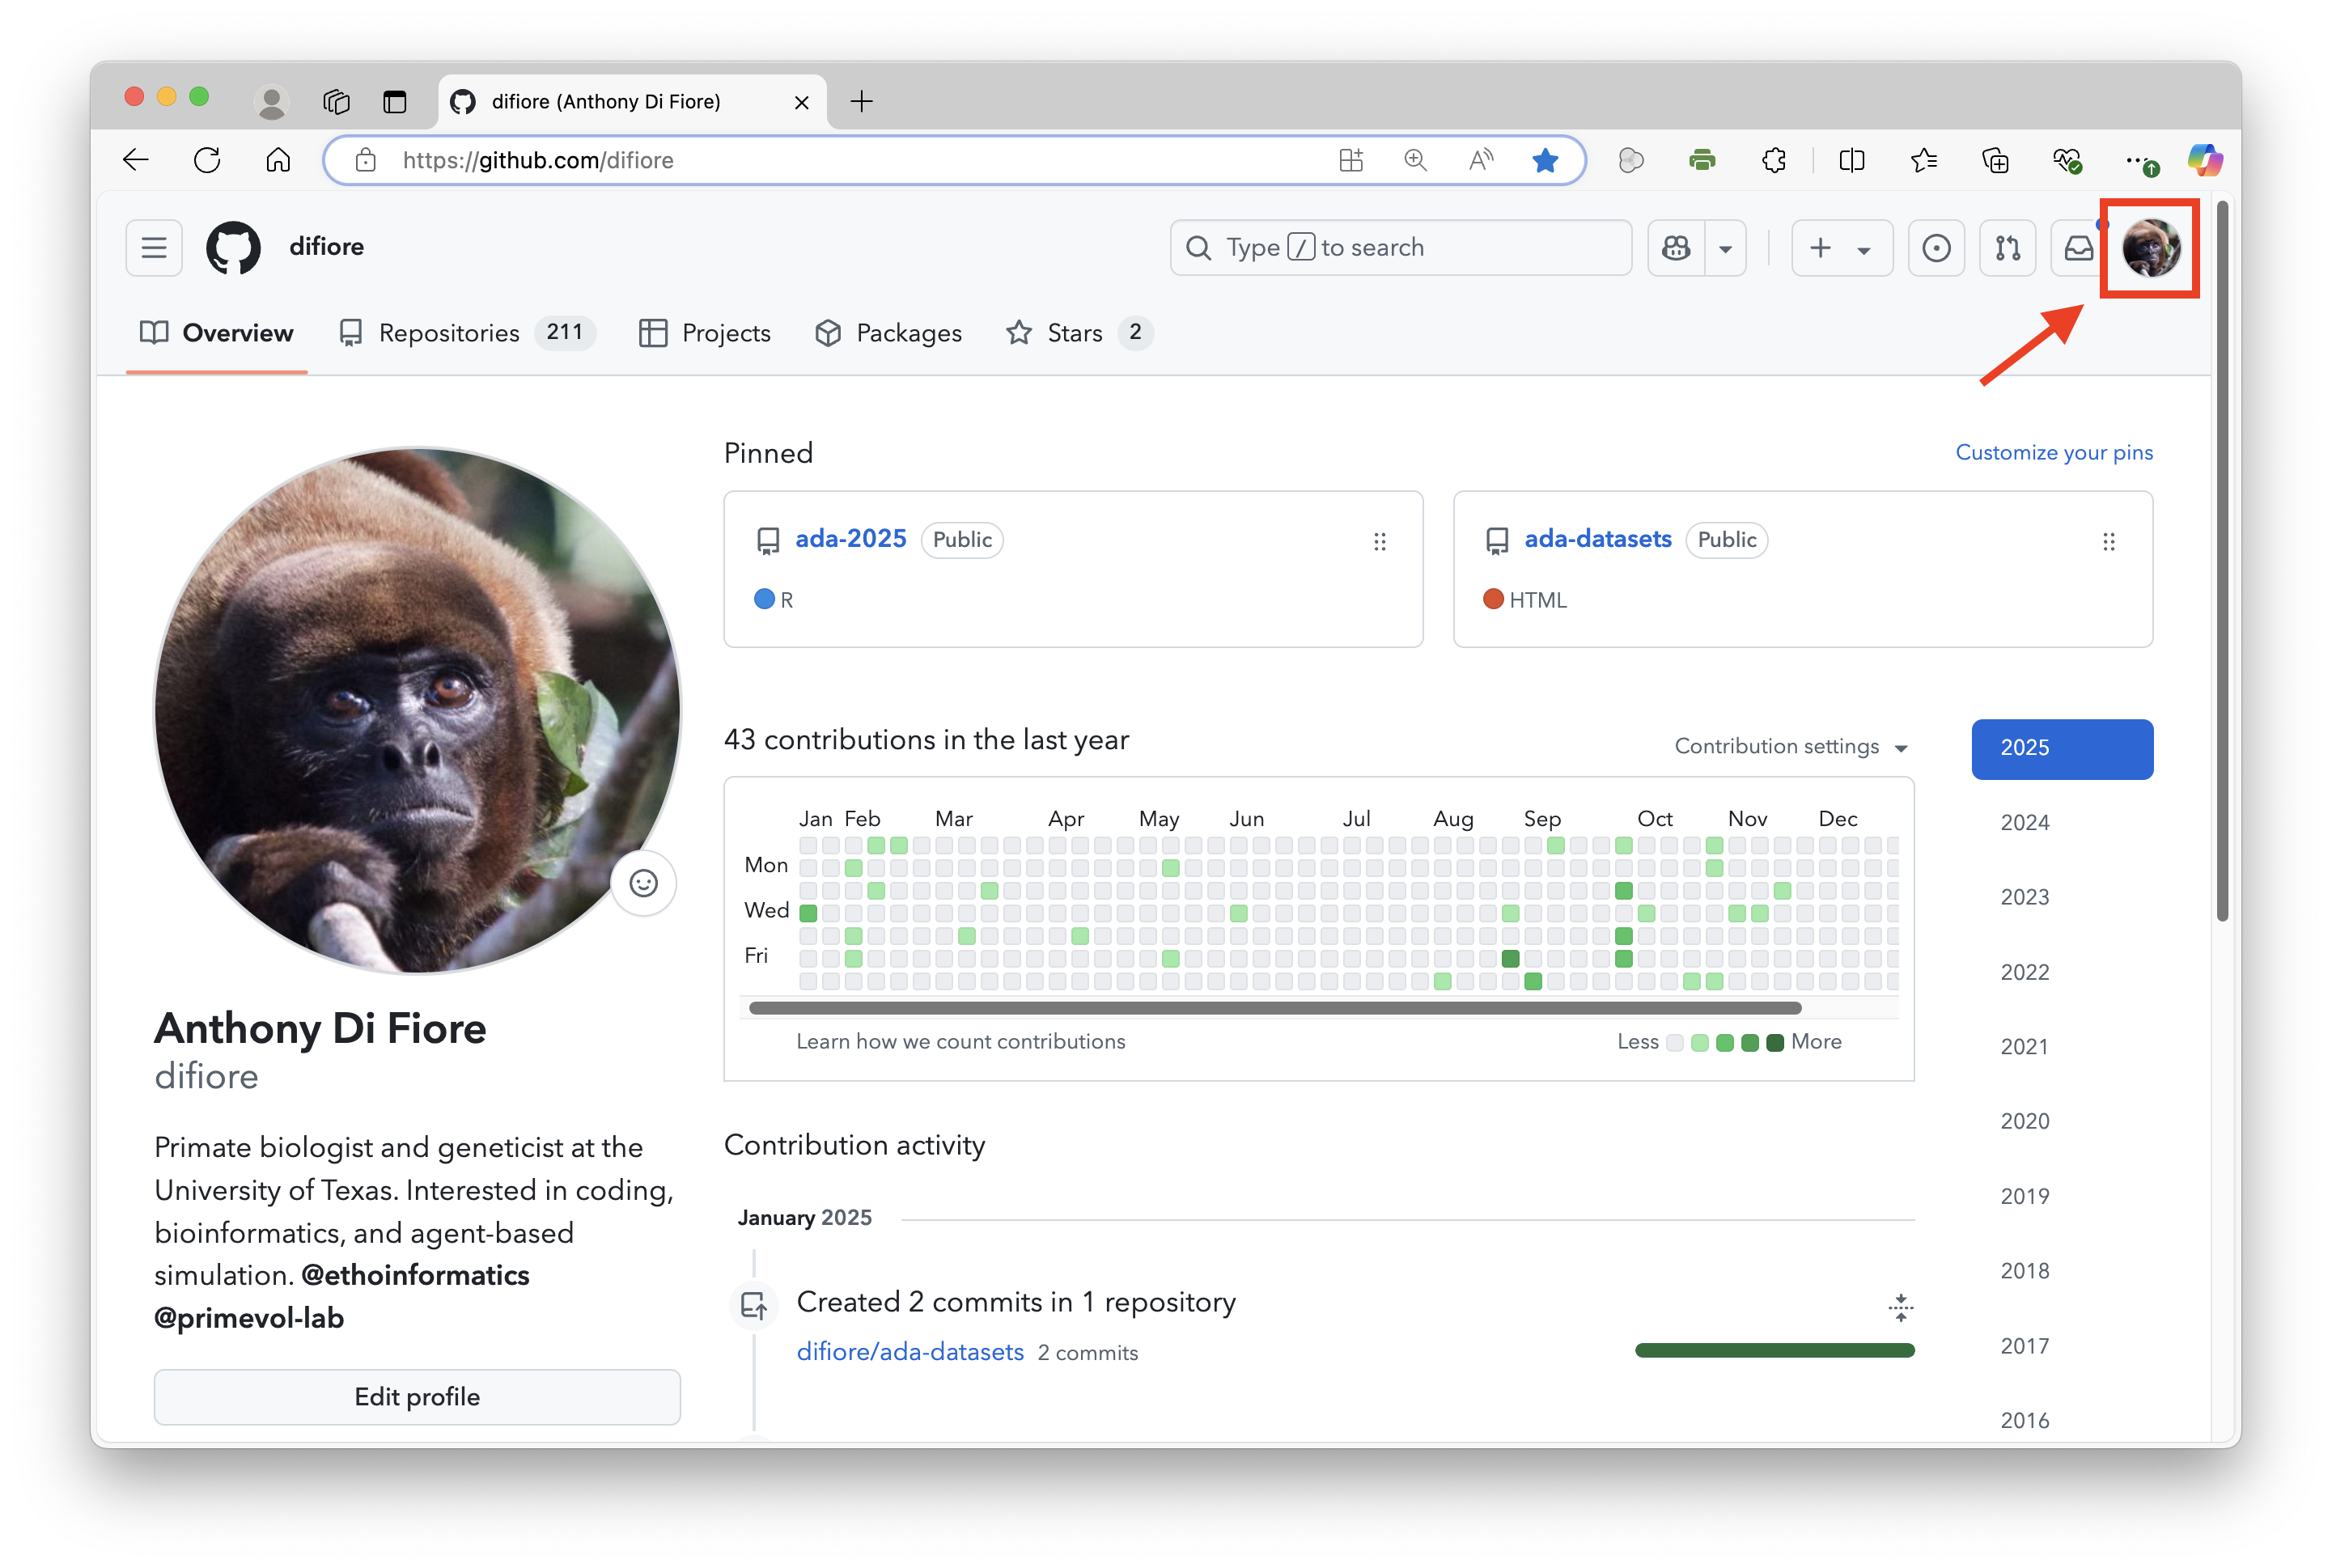Open the notifications inbox icon
Screen dimensions: 2332x1568
[x=2078, y=247]
